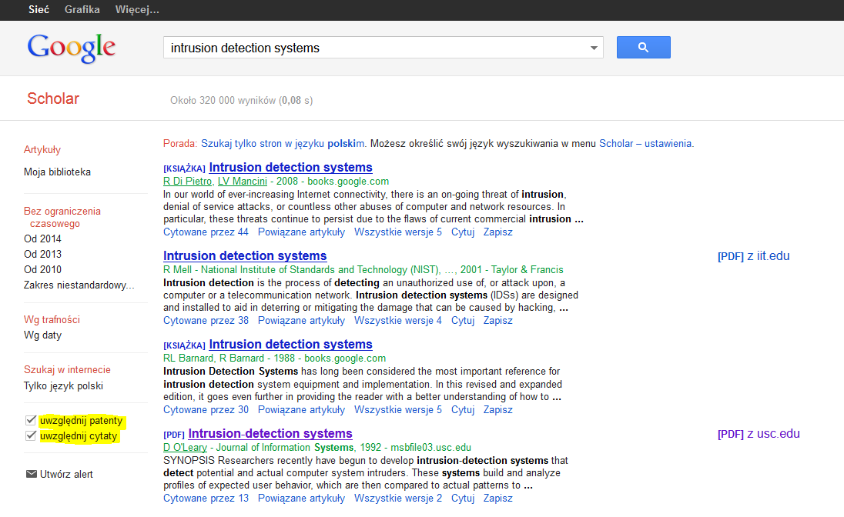Viewport: 844px width, 517px height.
Task: Open the Sieć tab in top bar
Action: [39, 10]
